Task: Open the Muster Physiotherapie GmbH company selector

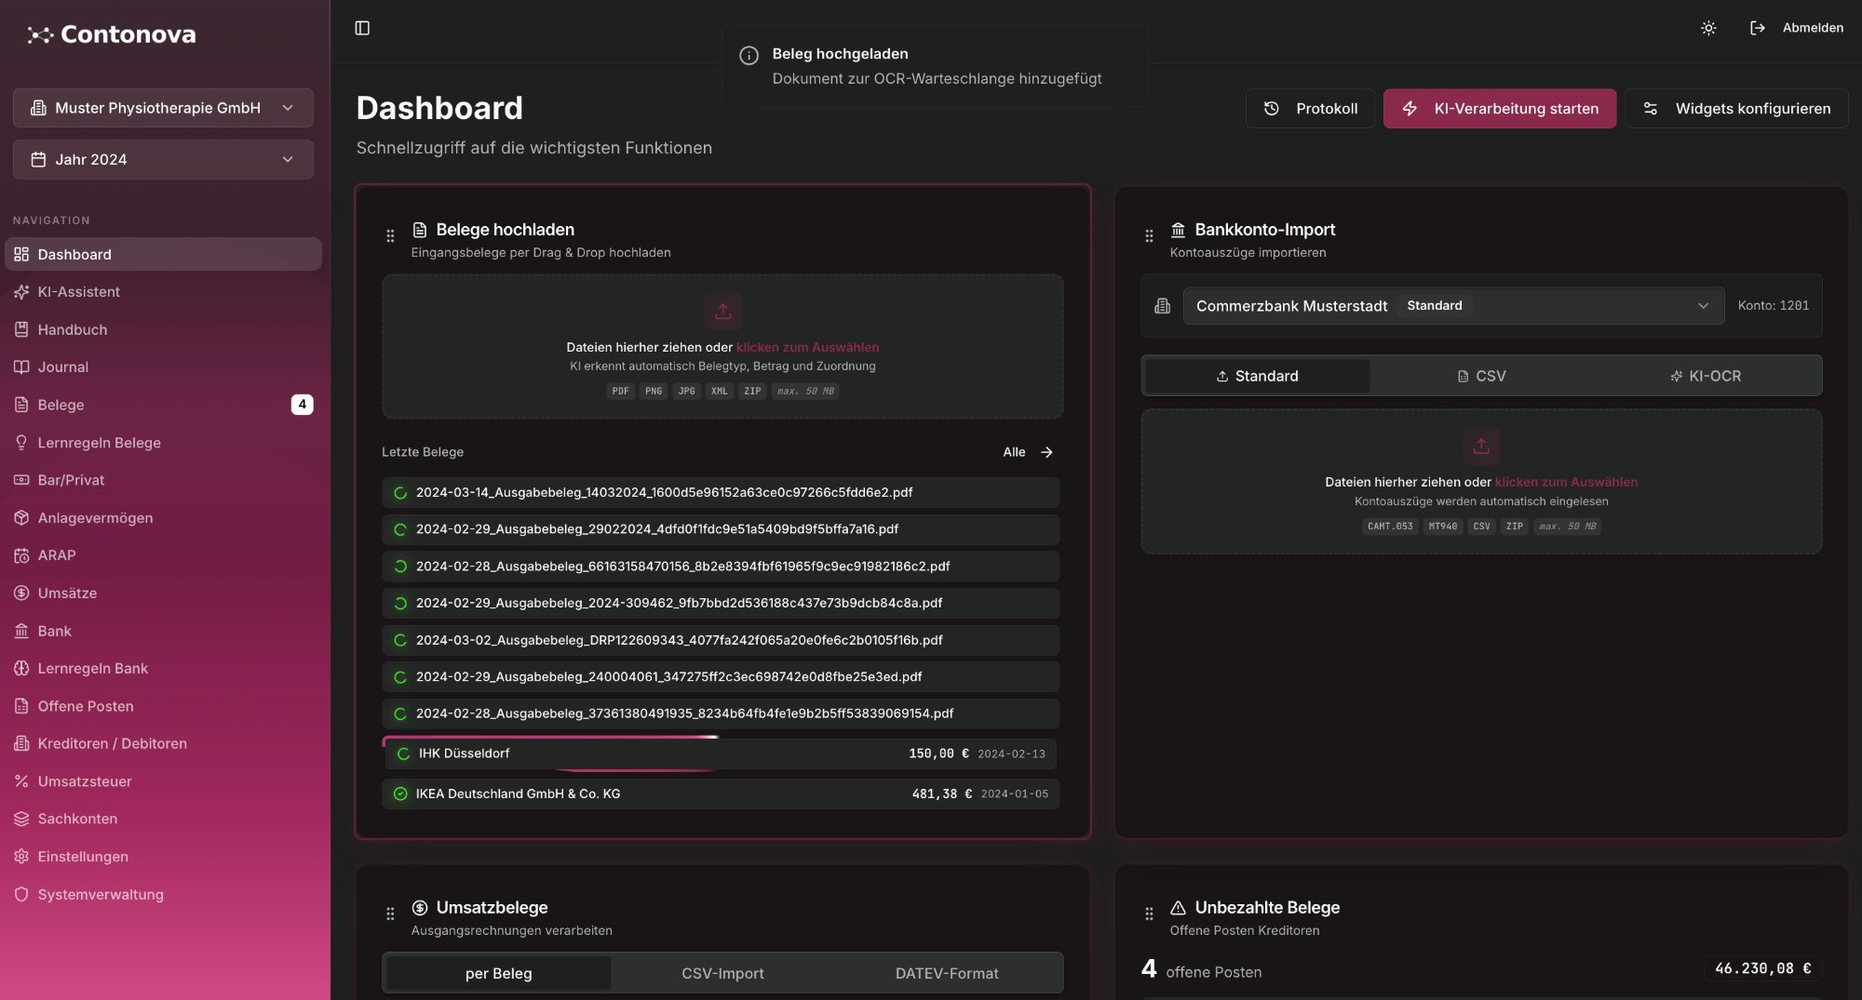Action: (x=162, y=107)
